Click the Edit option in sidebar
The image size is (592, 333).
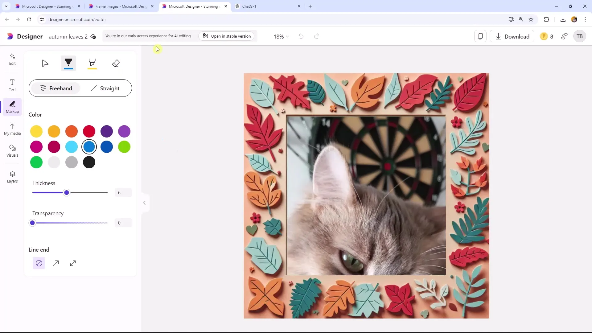point(12,59)
